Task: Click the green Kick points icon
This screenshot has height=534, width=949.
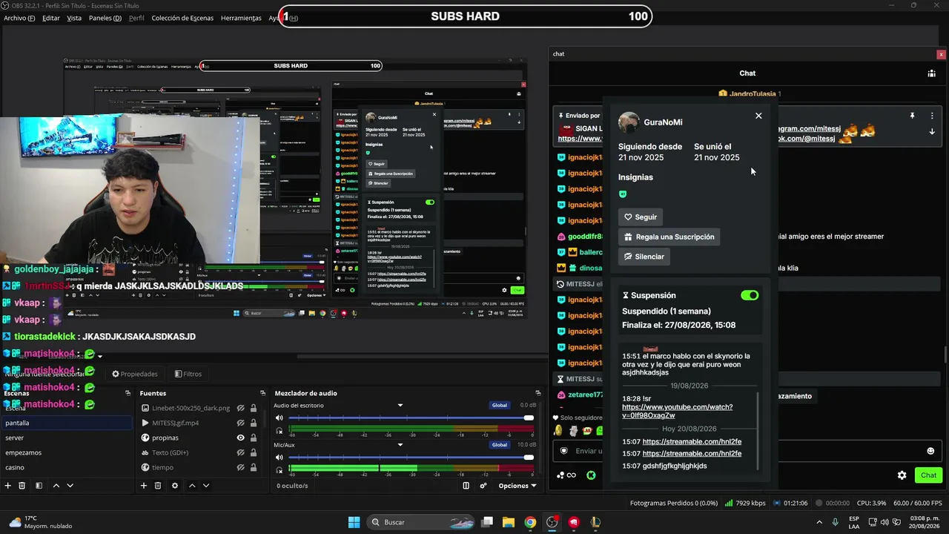Action: [591, 475]
